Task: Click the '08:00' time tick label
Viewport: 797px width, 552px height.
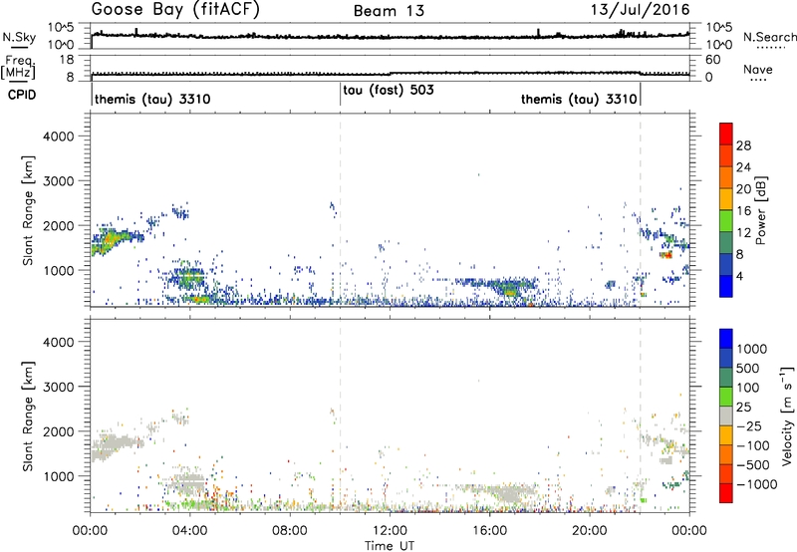Action: [x=290, y=531]
